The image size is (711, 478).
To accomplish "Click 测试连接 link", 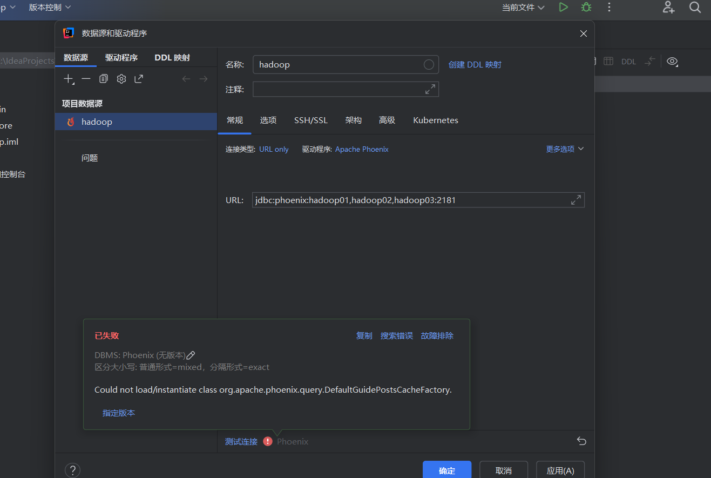I will [x=241, y=442].
